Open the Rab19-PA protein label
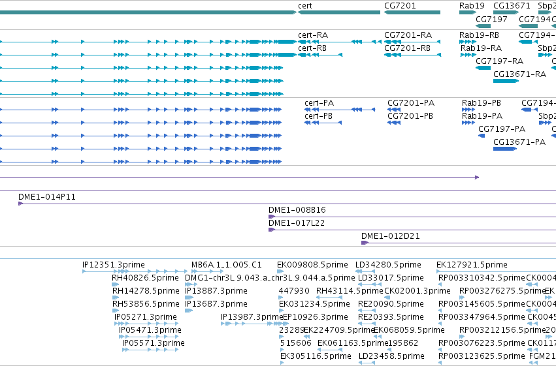This screenshot has height=366, width=556. point(482,116)
